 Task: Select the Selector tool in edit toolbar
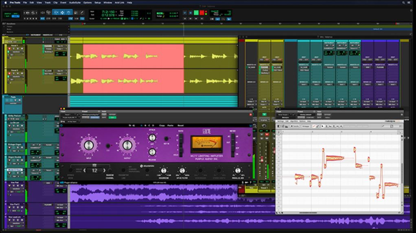(x=62, y=13)
